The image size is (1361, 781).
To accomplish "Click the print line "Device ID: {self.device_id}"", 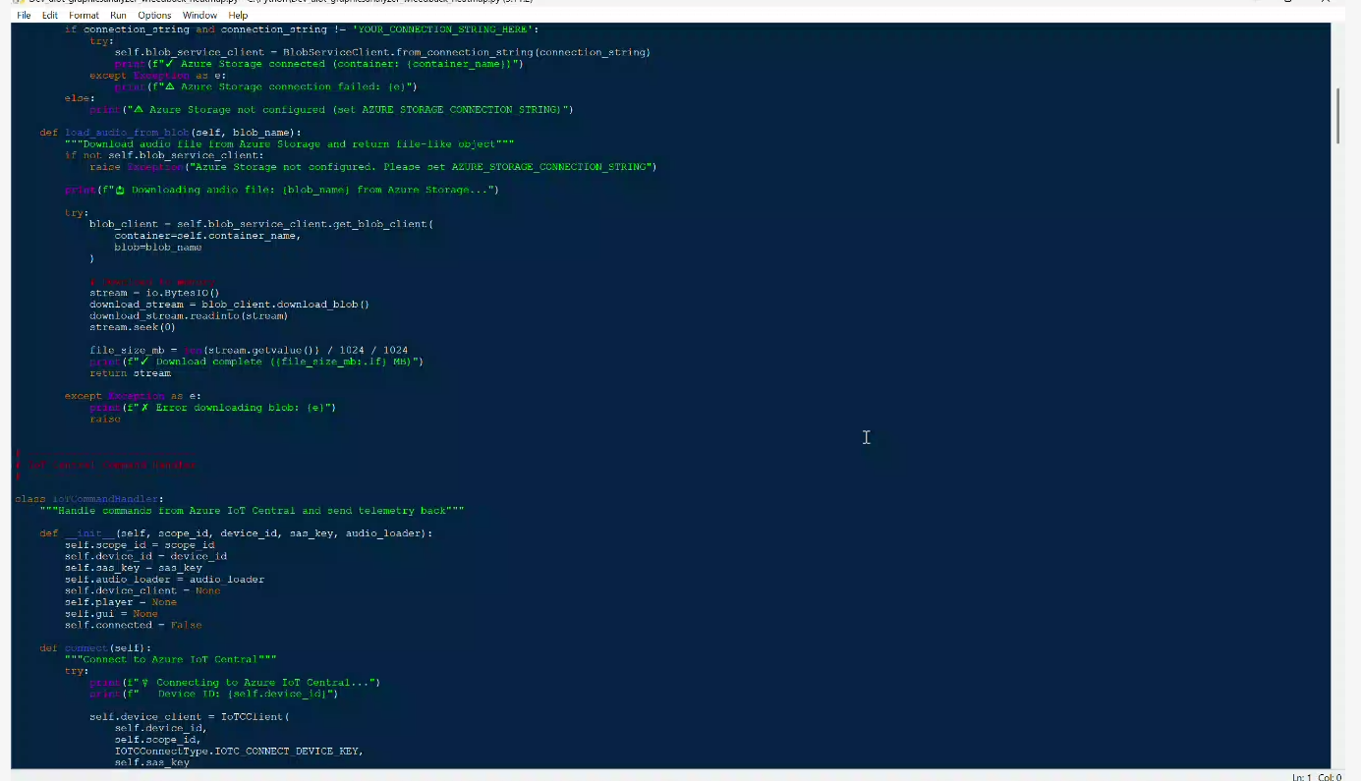I will tap(213, 694).
